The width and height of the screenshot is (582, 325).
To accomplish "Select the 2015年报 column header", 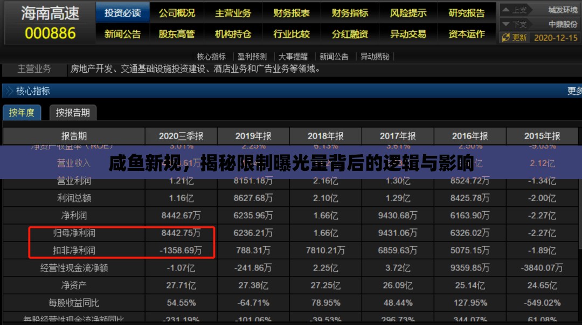I will [x=542, y=136].
